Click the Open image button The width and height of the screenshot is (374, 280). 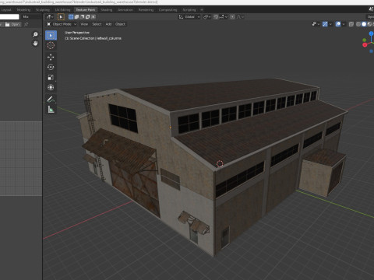[12, 24]
